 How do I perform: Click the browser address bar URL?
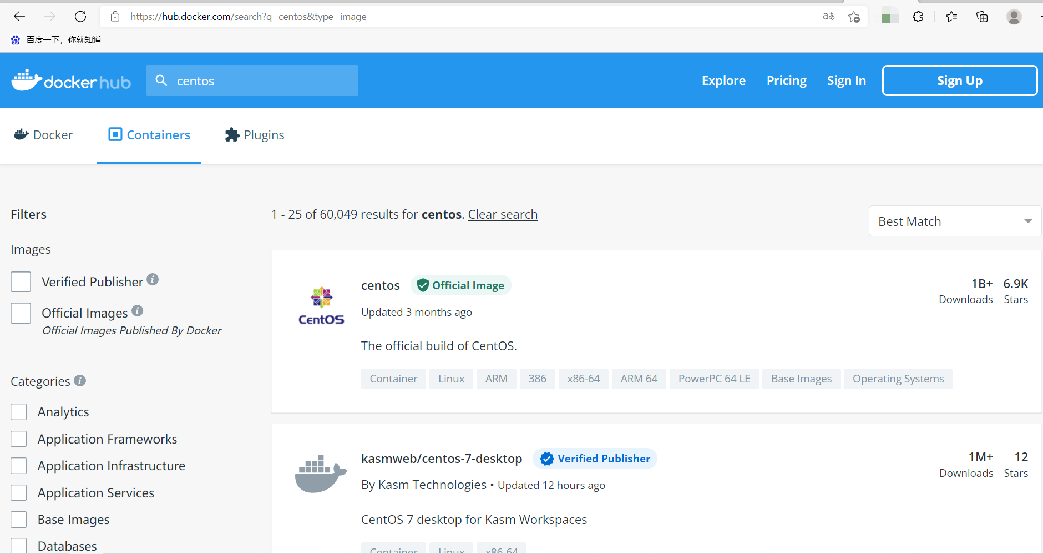pos(249,17)
